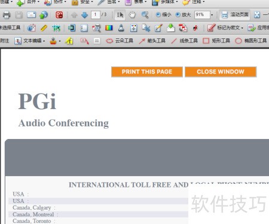This screenshot has height=224, width=269.
Task: Click the green geospatial grid icon
Action: pos(56,28)
